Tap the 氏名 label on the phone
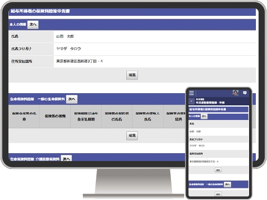 192,124
